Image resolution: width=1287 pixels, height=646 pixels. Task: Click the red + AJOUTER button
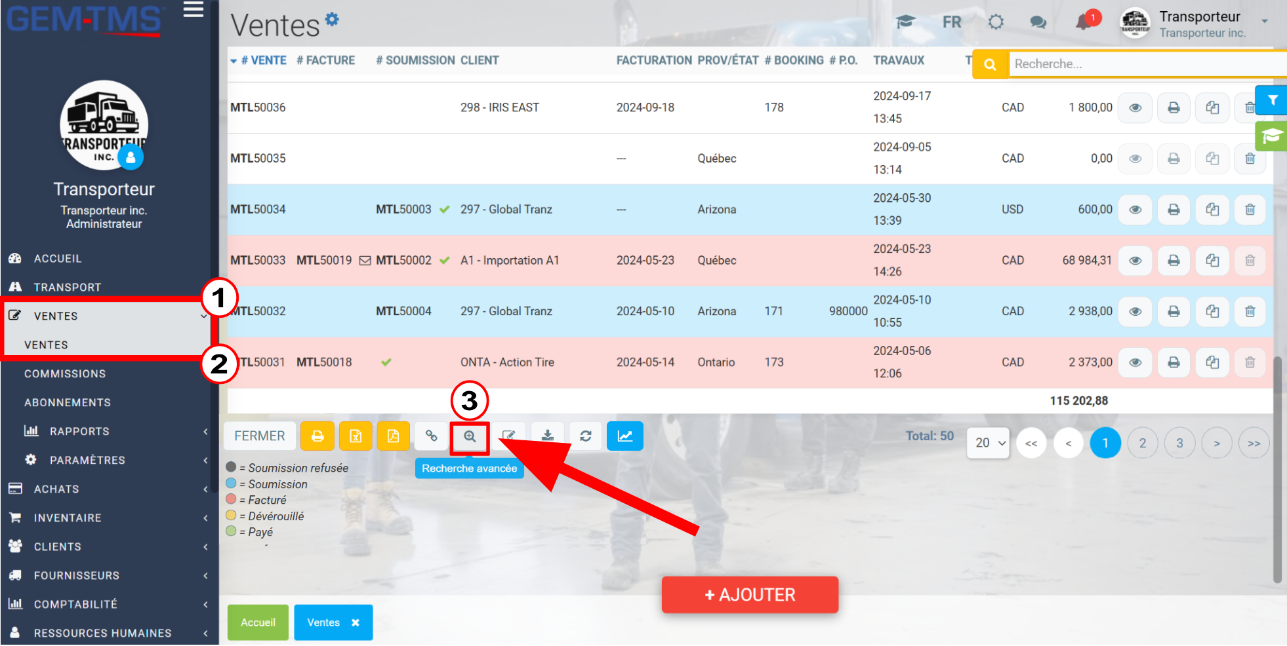coord(750,595)
